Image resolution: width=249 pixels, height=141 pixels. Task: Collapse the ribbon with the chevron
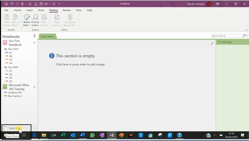246,30
